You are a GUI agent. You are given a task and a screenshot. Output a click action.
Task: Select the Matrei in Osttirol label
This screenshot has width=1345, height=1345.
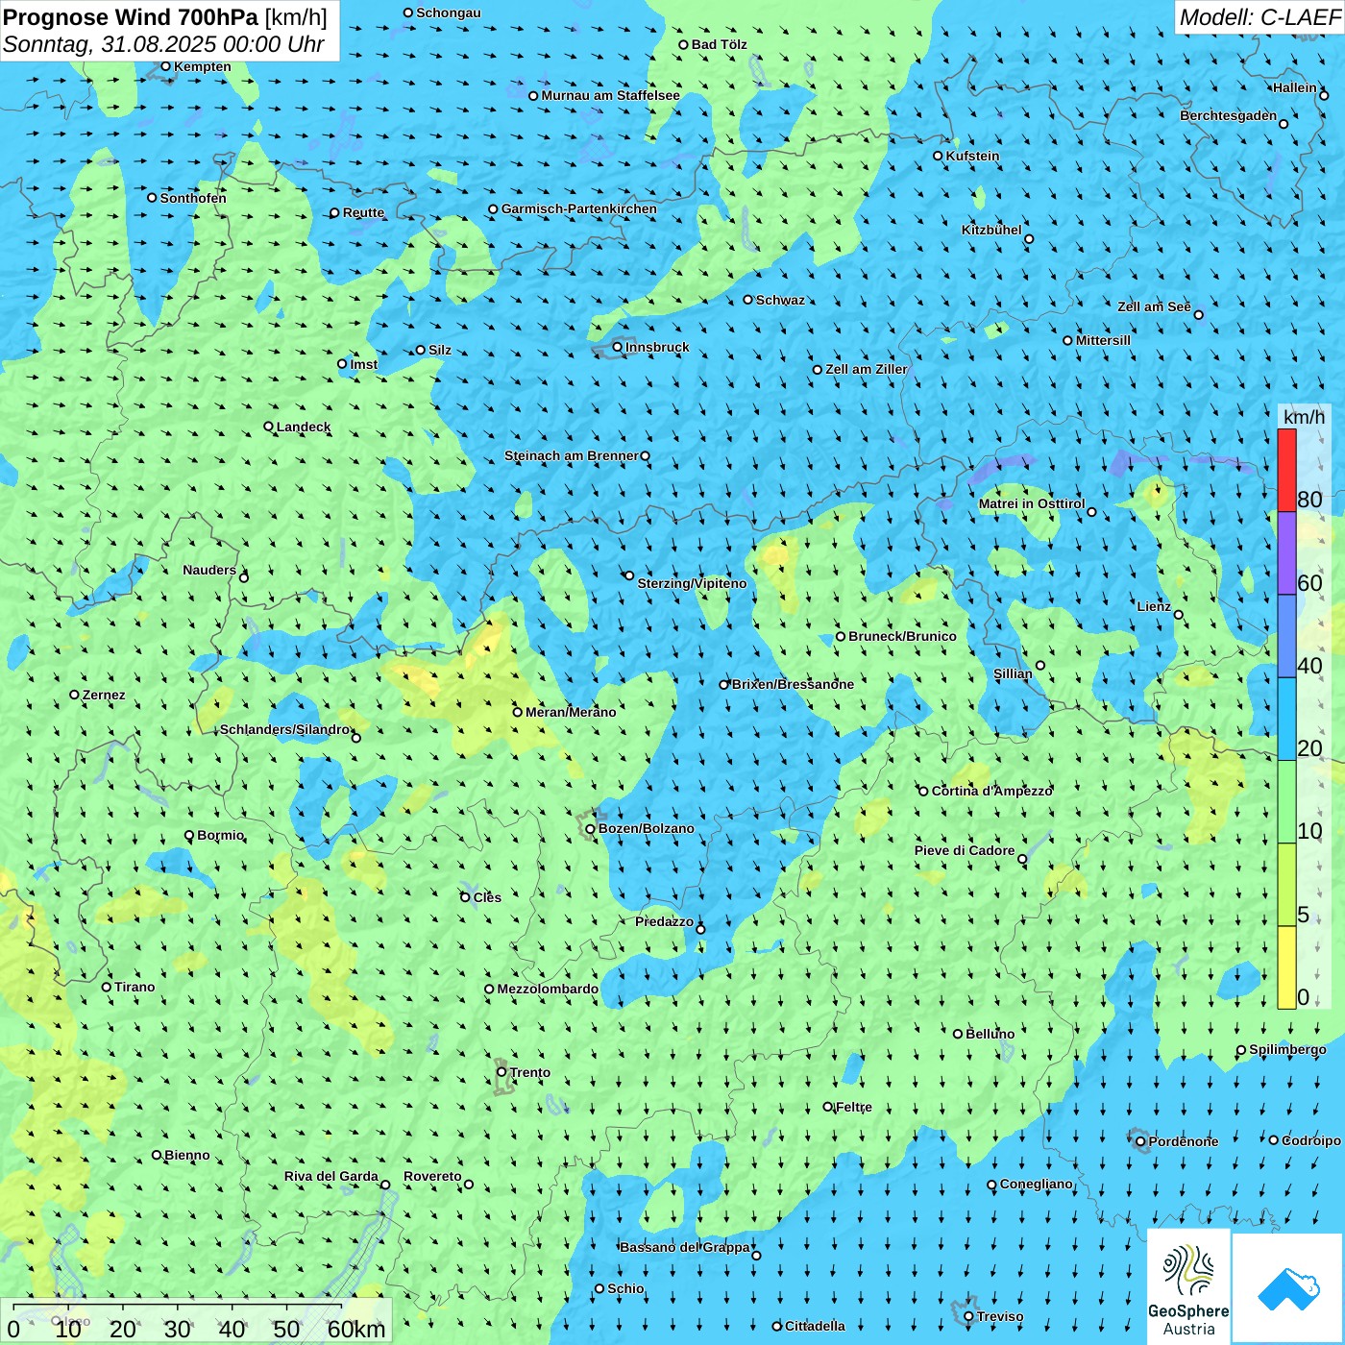pos(1032,503)
